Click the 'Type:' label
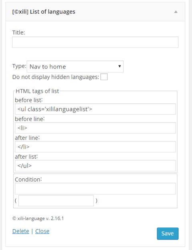Image resolution: width=192 pixels, height=250 pixels. tap(19, 66)
